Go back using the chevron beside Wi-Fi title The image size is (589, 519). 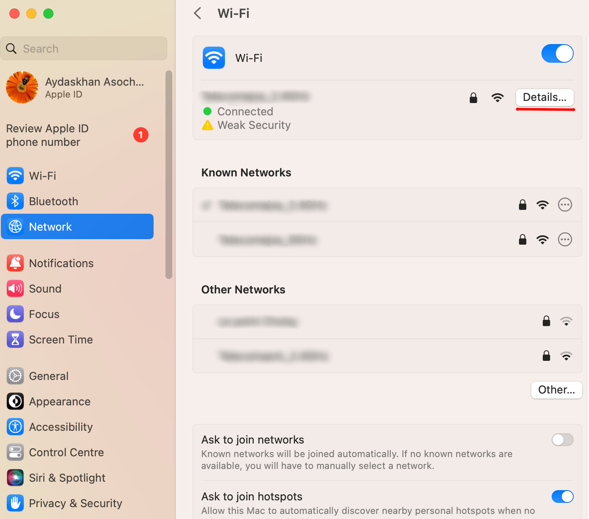coord(198,14)
